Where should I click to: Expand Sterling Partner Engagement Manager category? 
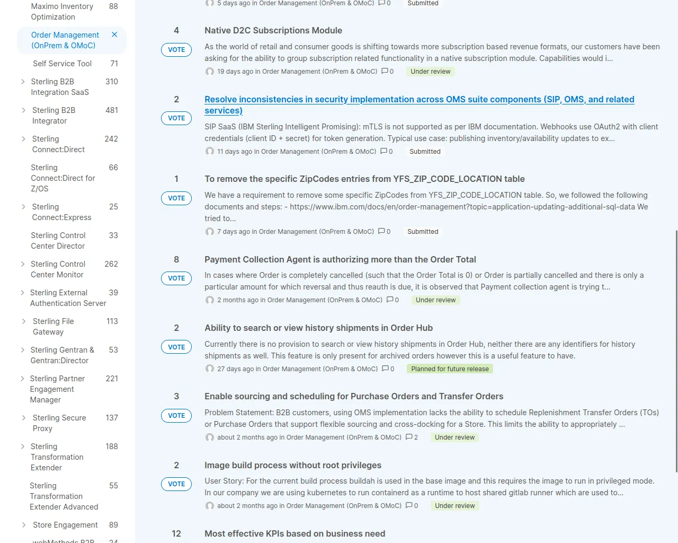23,379
